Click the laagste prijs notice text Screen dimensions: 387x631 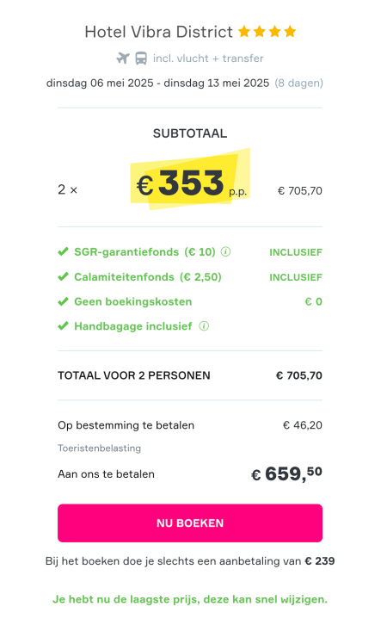pyautogui.click(x=190, y=599)
